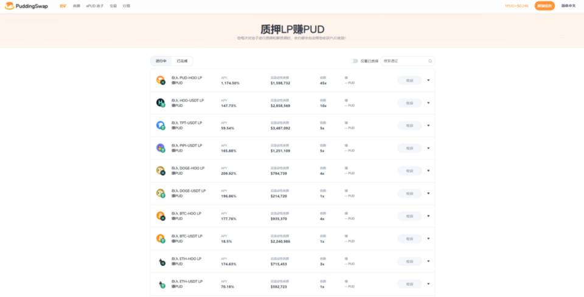Click the DOGE-USDT LP pair icon

pos(161,194)
